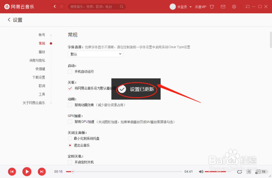Mute using the speaker icon
Viewport: 272px width, 178px height.
tap(201, 171)
